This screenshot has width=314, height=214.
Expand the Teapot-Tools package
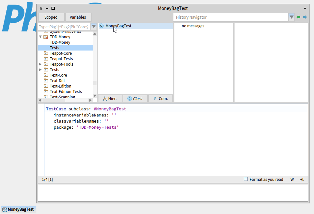tap(40, 64)
